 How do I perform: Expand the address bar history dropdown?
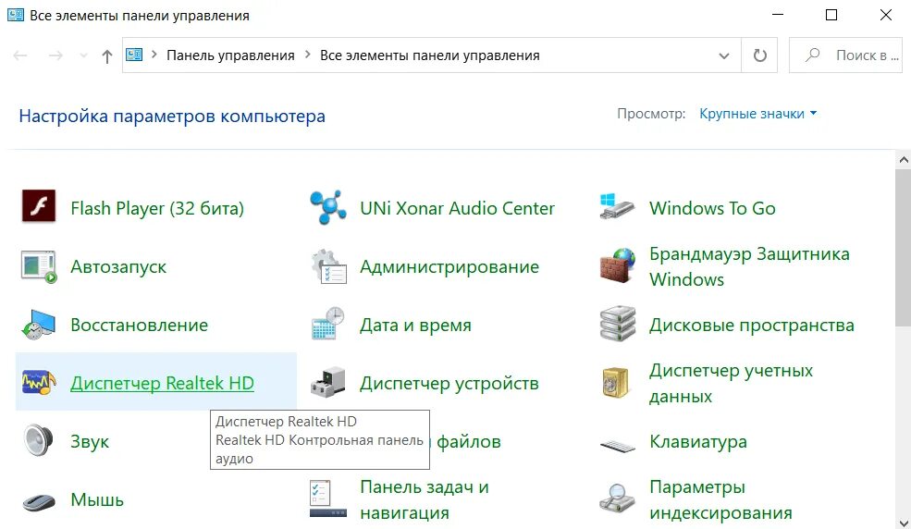tap(724, 55)
